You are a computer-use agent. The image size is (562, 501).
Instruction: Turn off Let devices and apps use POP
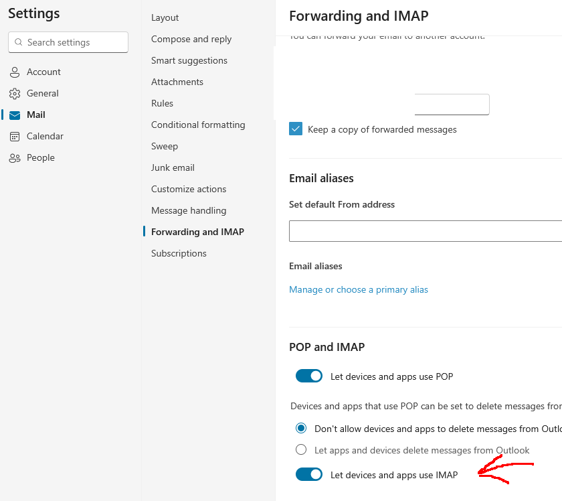[309, 376]
